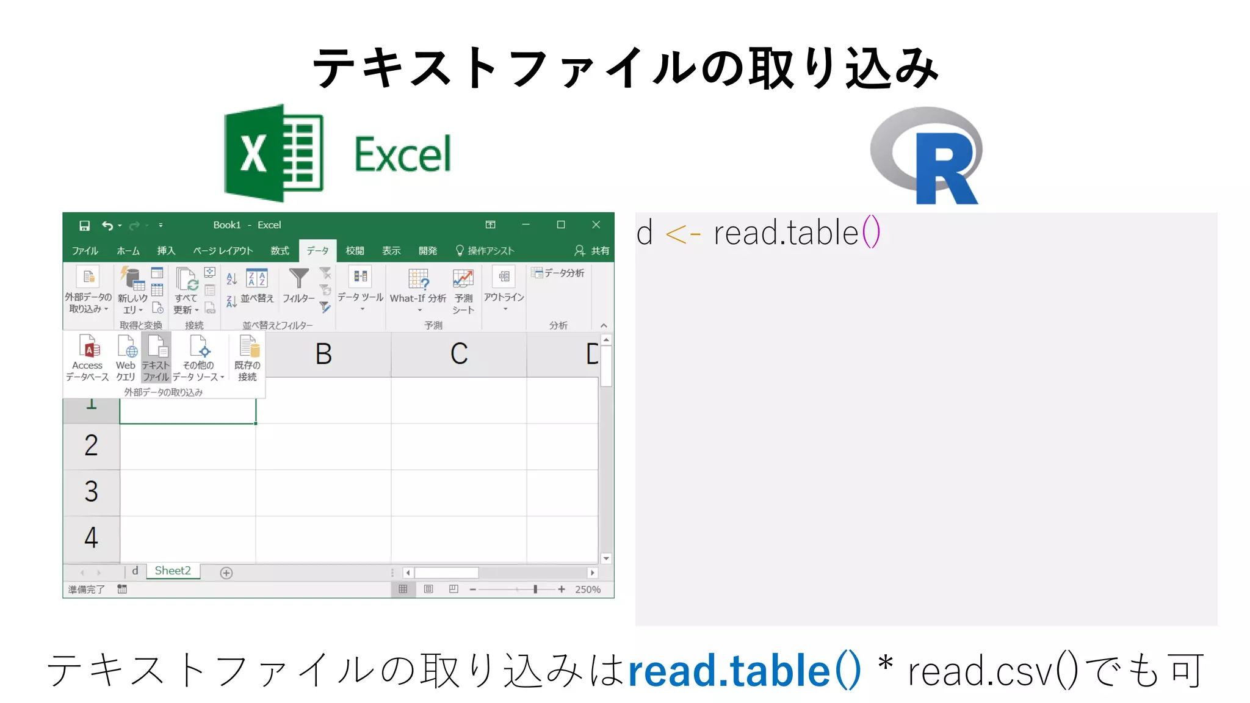Select row 4 header
Screen dimensions: 1250x703
pos(92,539)
